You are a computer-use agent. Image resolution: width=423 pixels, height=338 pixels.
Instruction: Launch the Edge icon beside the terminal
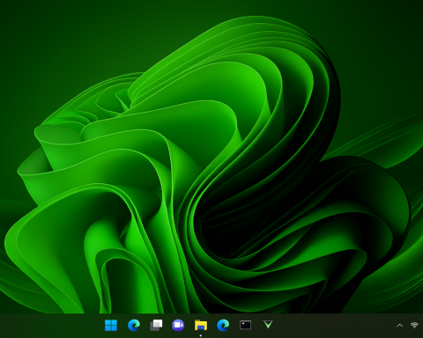[x=223, y=325]
